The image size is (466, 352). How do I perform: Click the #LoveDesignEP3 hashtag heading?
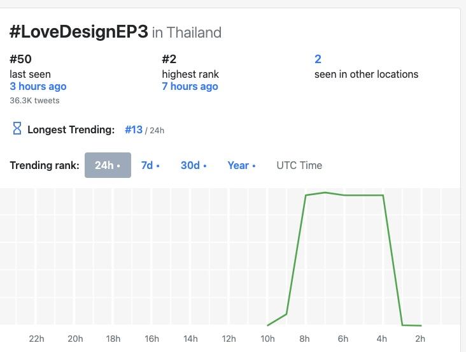click(79, 32)
